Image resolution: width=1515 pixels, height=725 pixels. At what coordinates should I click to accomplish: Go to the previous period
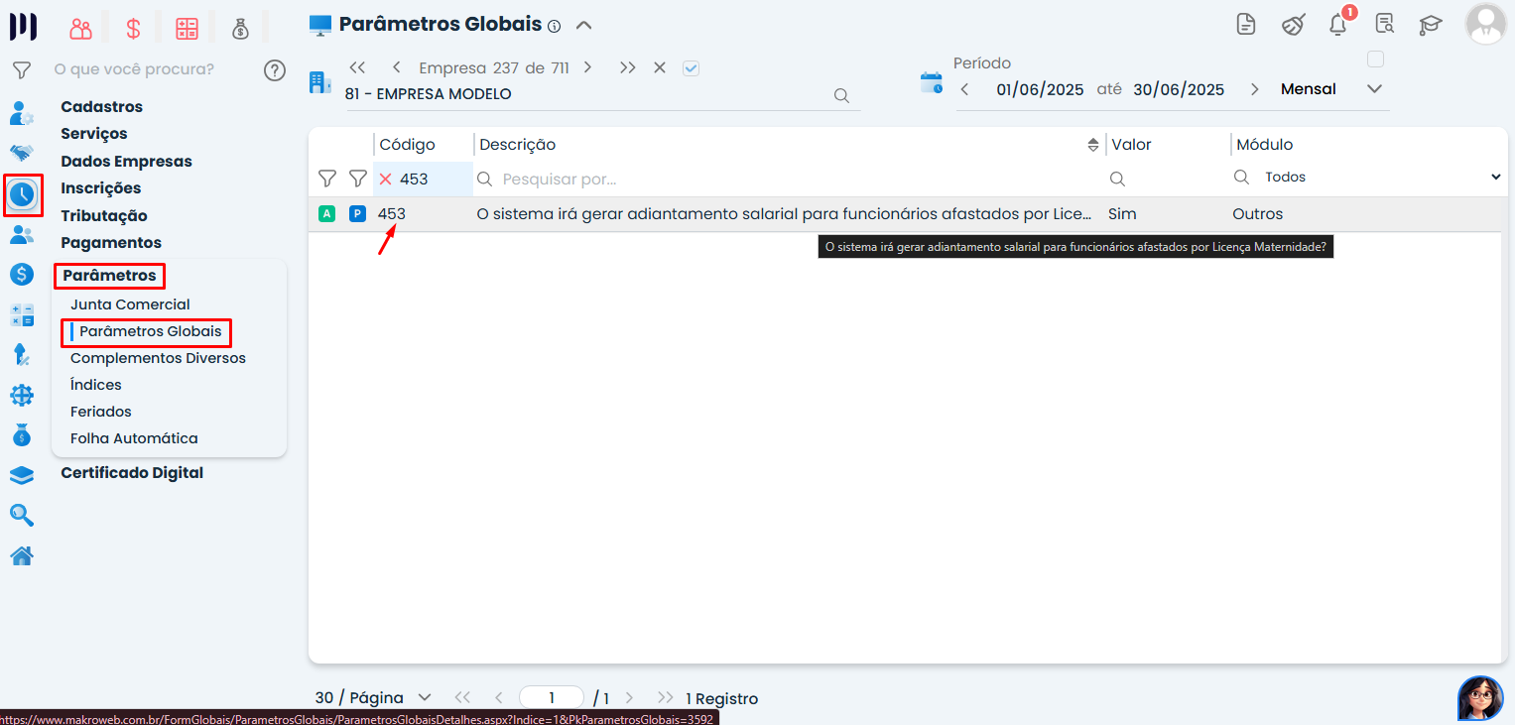pos(965,89)
